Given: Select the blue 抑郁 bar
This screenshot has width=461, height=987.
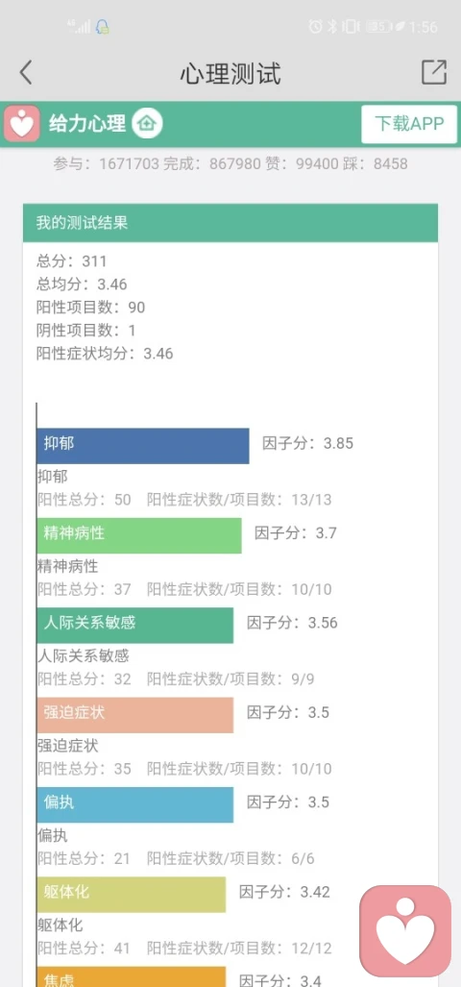Looking at the screenshot, I should pos(143,446).
